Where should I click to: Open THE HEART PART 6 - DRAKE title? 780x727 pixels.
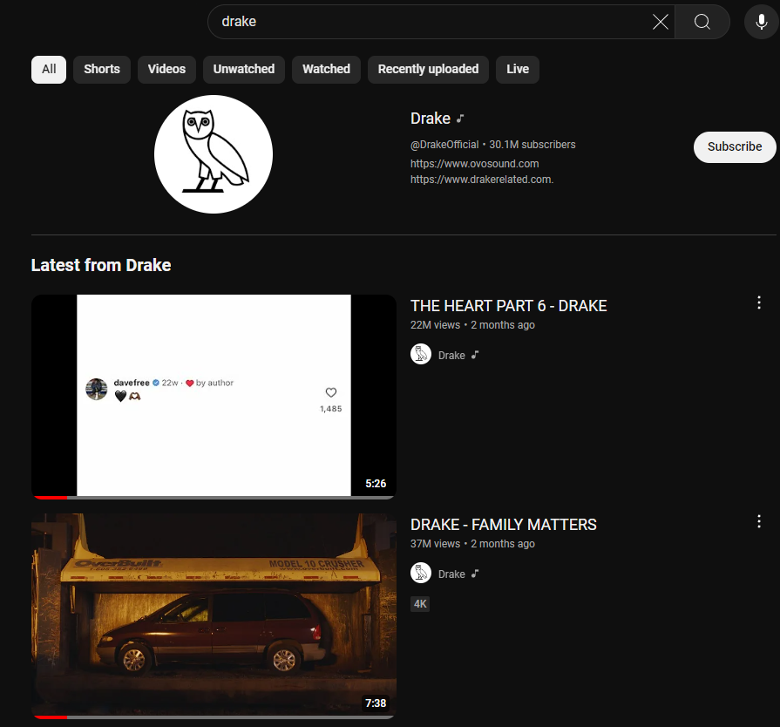coord(508,305)
